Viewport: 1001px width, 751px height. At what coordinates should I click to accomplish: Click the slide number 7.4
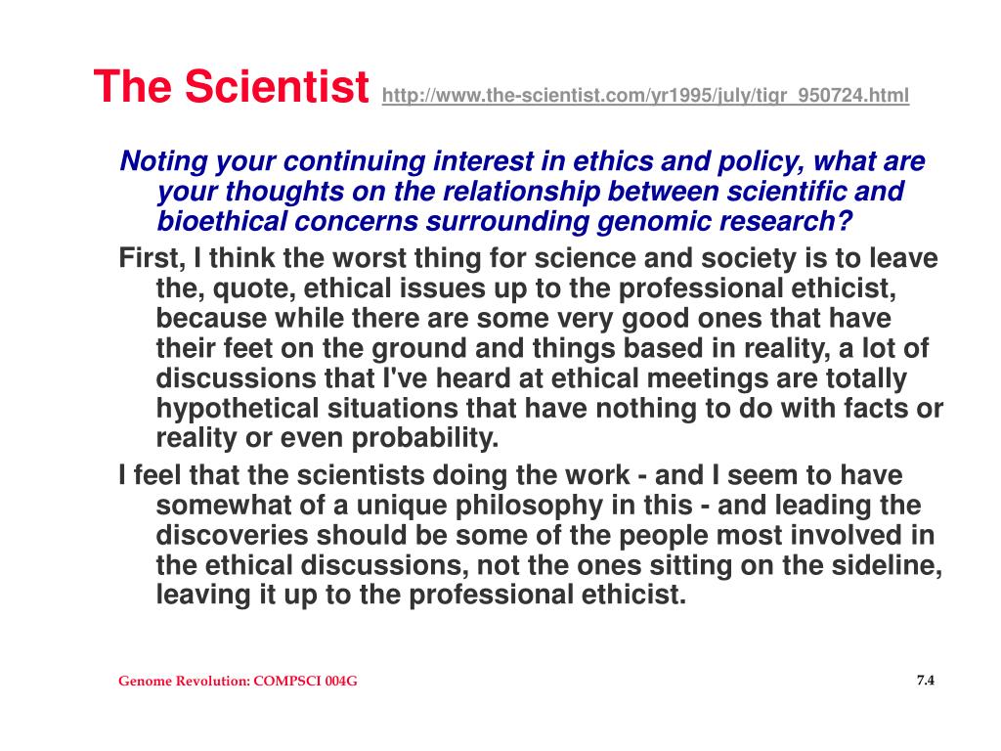point(926,681)
